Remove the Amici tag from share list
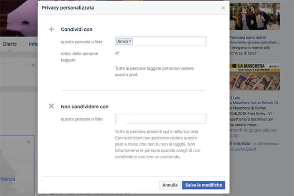This screenshot has height=196, width=294. tap(130, 41)
